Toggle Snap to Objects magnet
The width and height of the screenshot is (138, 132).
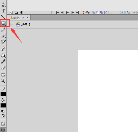coord(3,130)
